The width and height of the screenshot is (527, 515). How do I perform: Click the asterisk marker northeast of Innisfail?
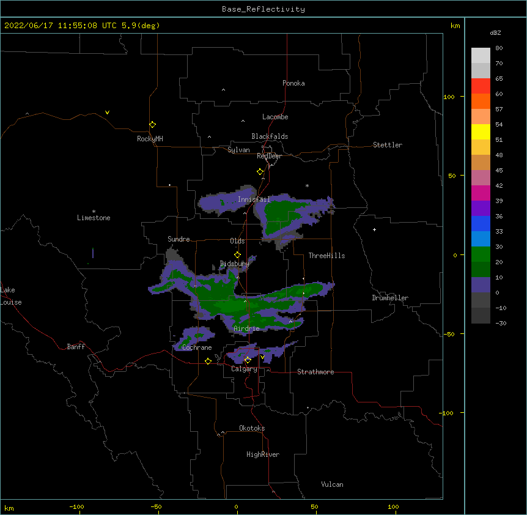307,185
